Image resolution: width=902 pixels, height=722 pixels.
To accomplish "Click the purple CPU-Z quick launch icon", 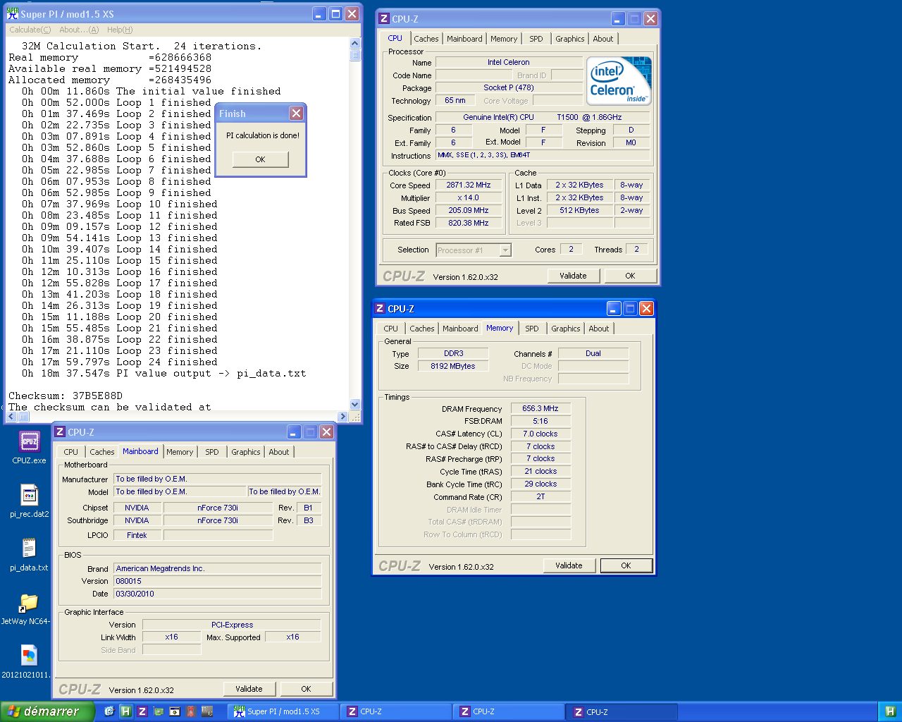I will coord(142,711).
